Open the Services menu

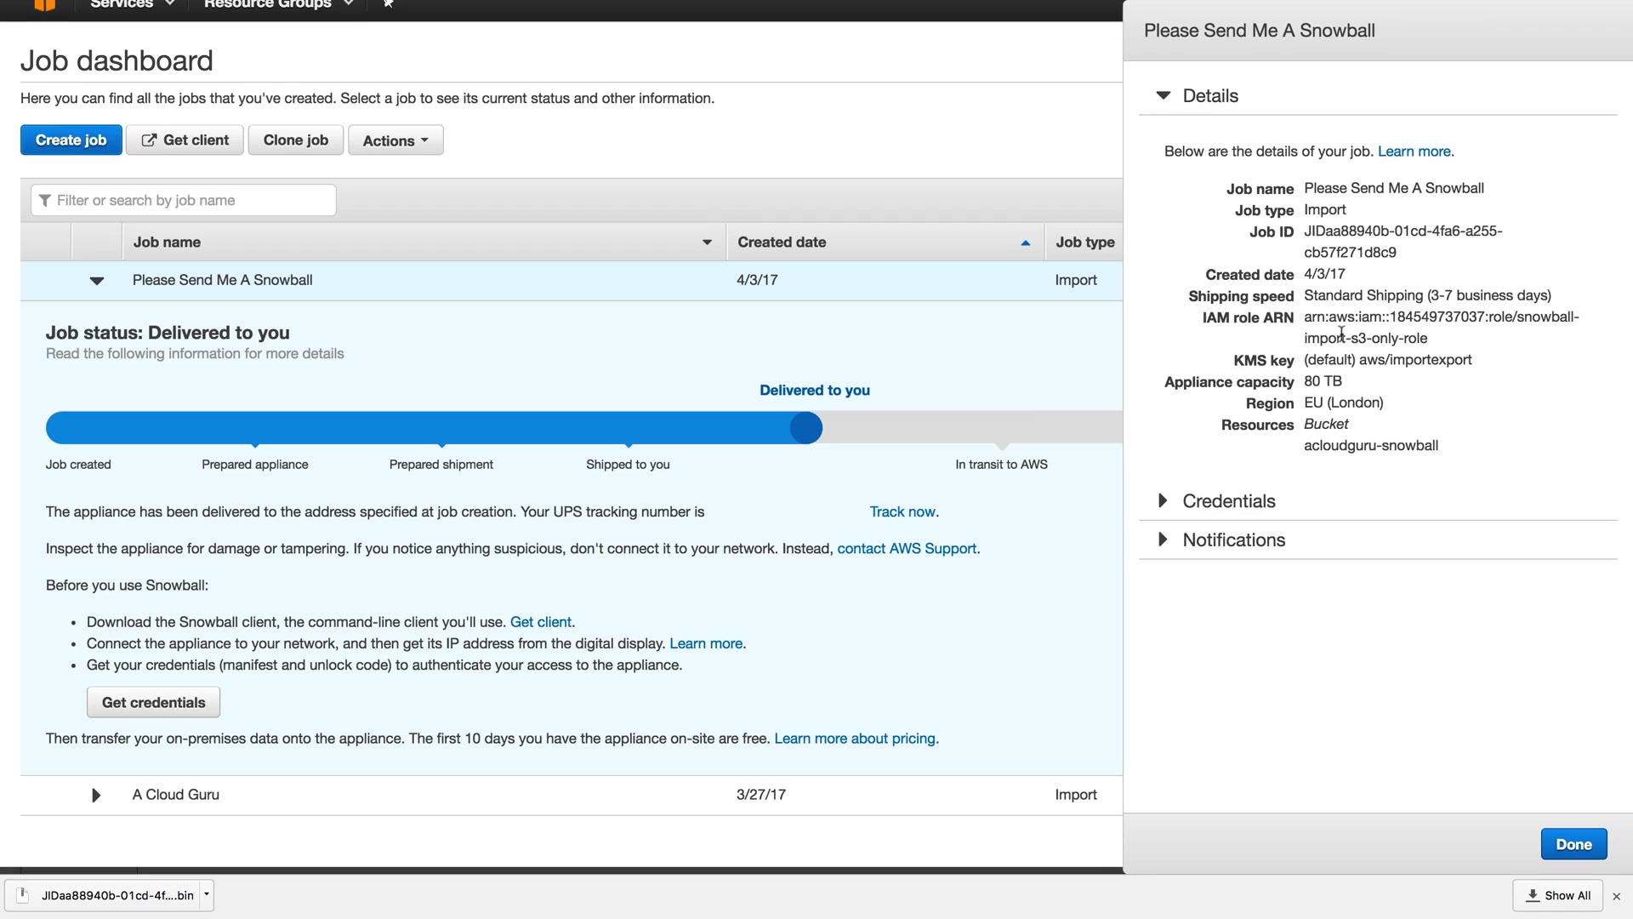132,4
